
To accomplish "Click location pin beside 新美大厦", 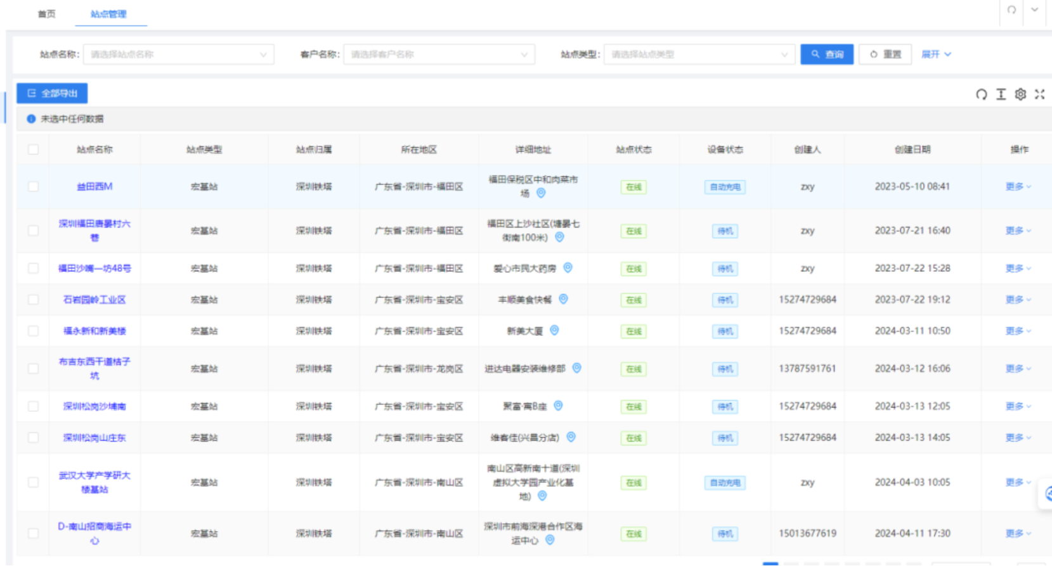I will 554,330.
